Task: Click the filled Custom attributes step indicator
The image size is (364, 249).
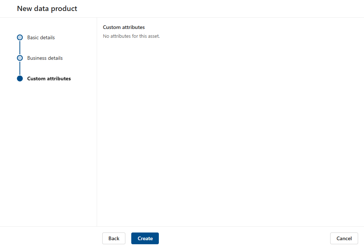Action: tap(19, 78)
